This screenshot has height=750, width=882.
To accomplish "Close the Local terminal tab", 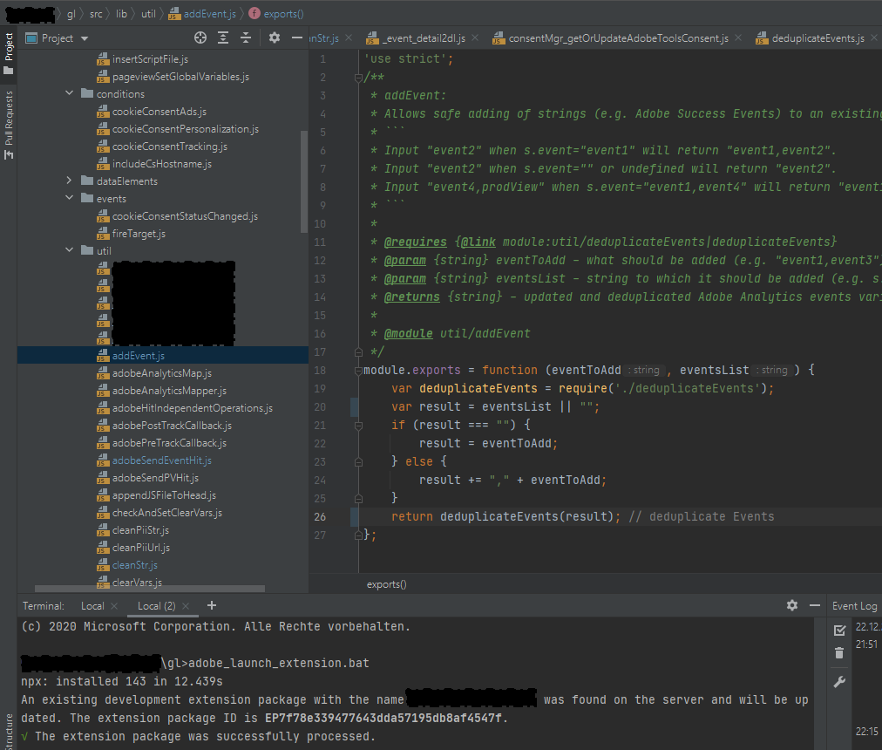I will coord(114,606).
